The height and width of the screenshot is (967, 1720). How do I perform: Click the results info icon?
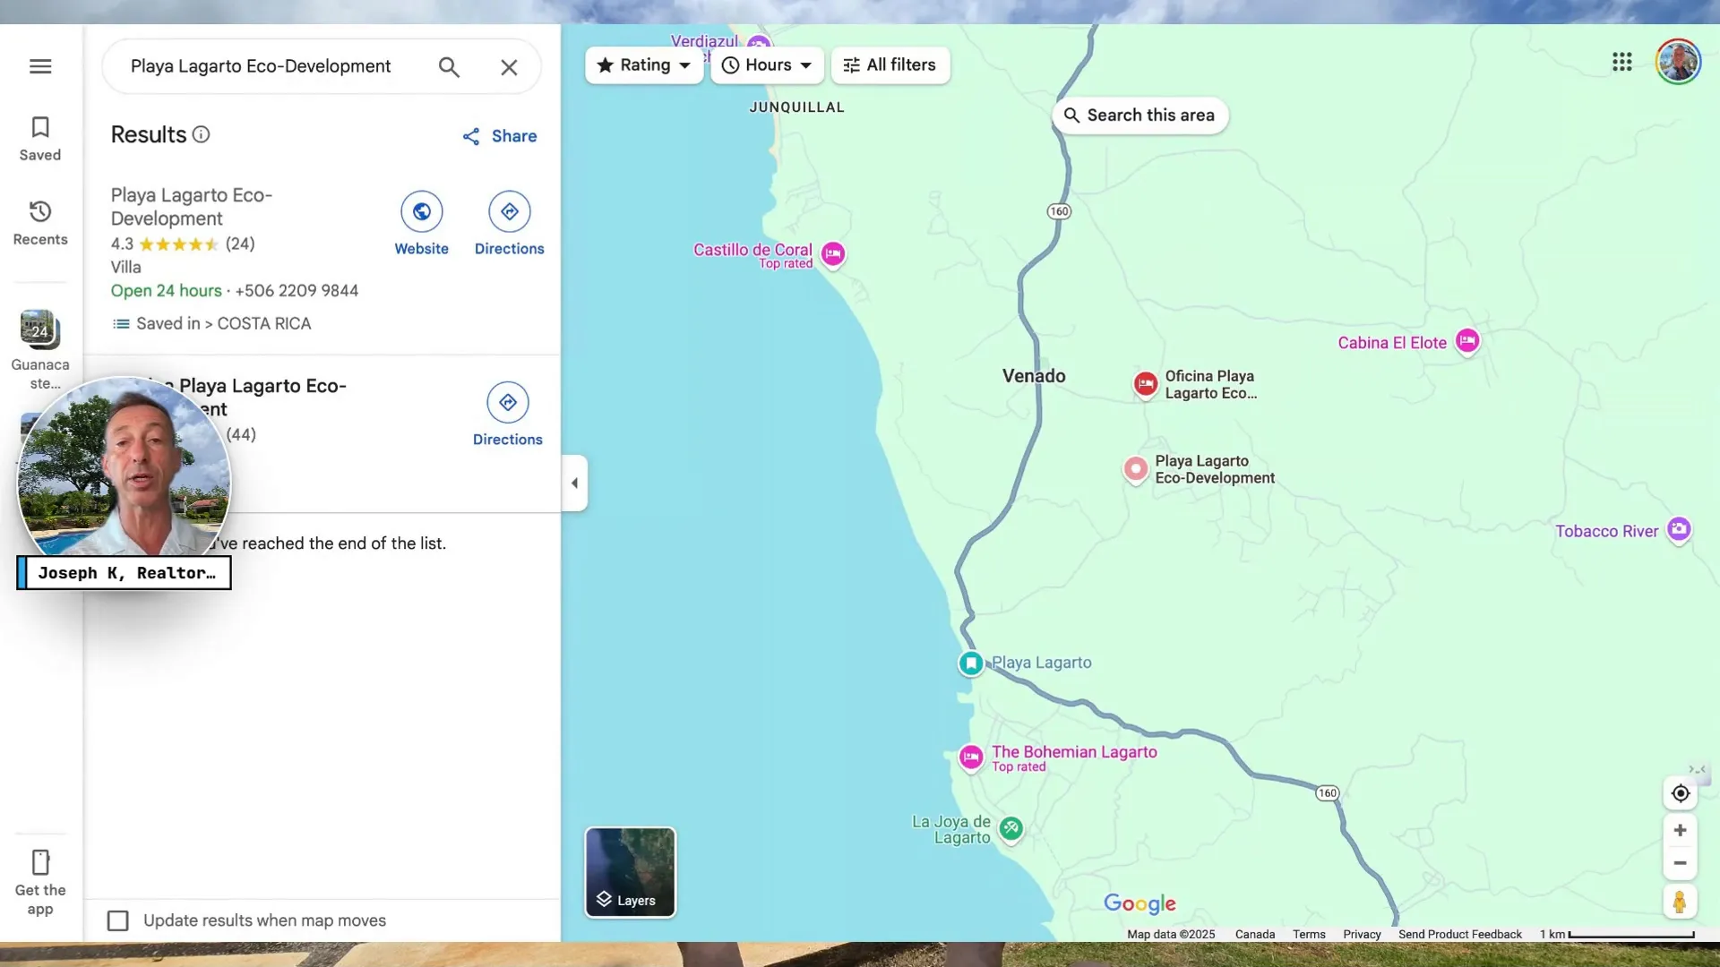pos(202,134)
